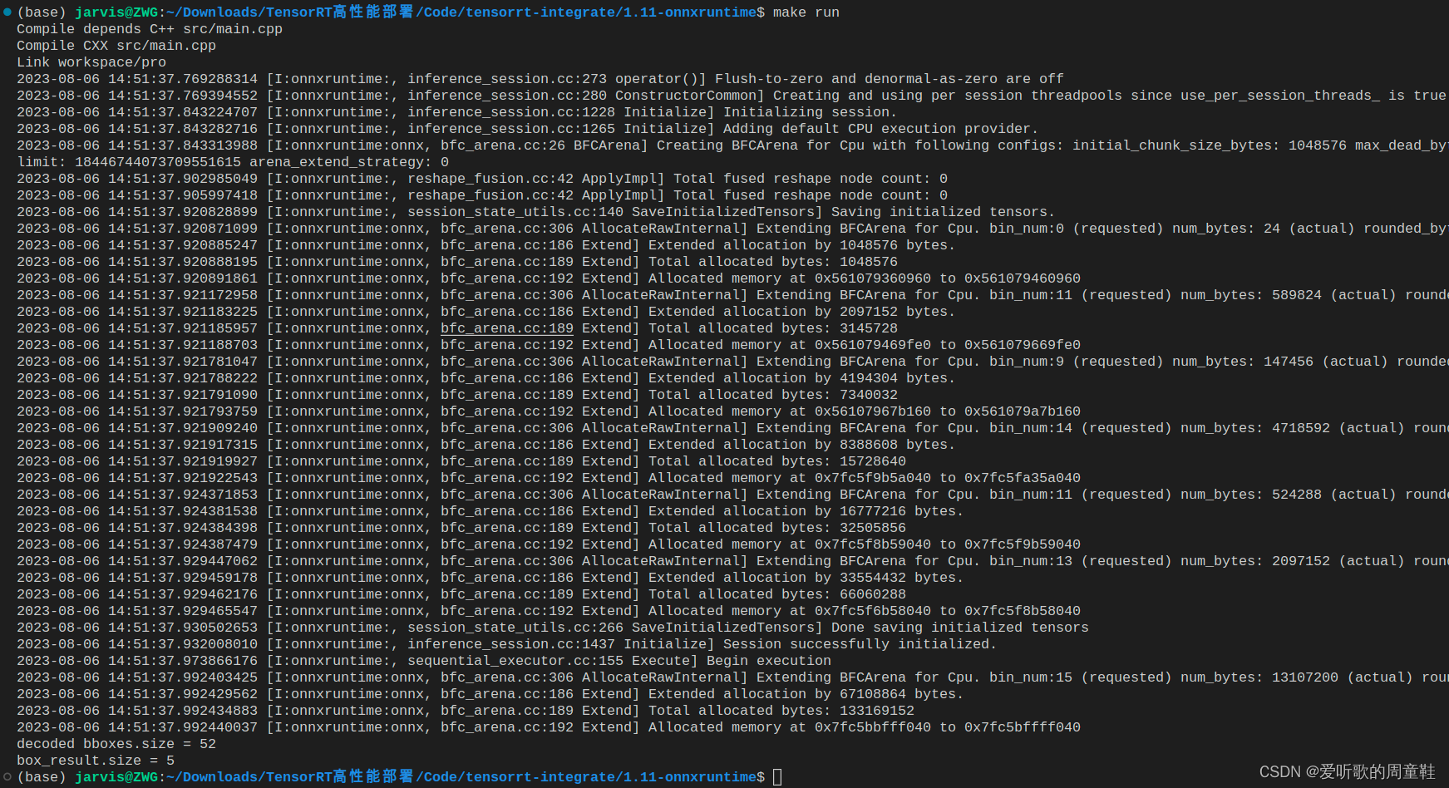1449x788 pixels.
Task: Click 'Compile CXX src/main.cpp' line
Action: coord(116,46)
